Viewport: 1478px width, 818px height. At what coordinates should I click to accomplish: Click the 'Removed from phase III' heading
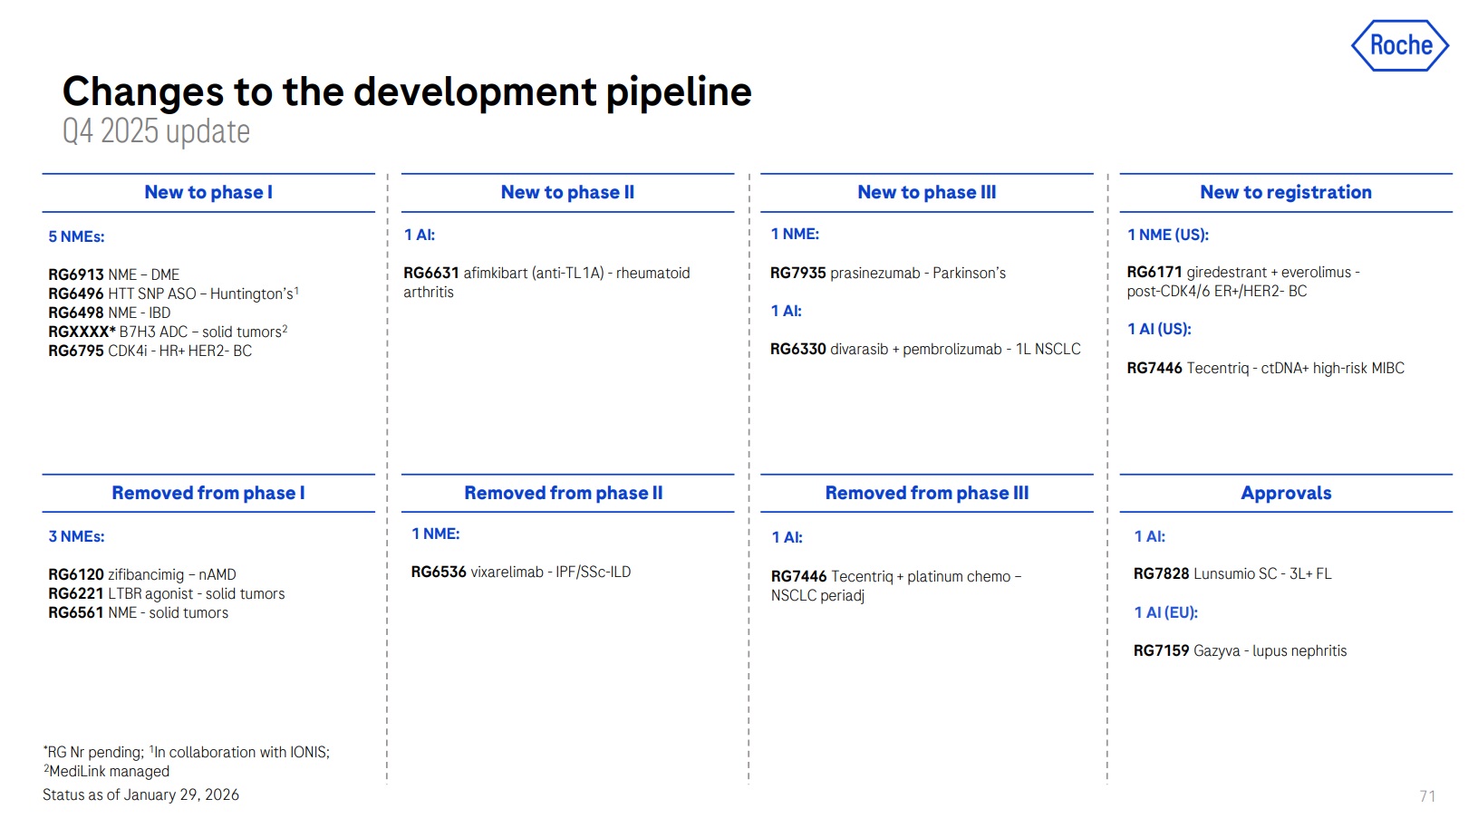click(926, 493)
